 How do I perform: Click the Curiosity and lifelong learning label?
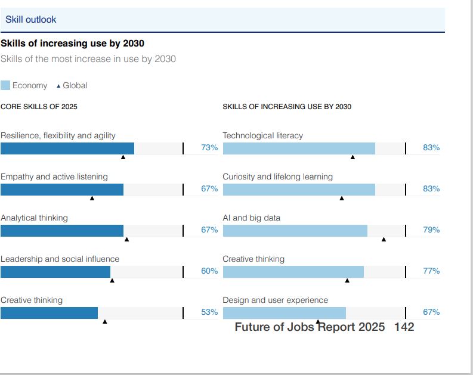pos(277,176)
